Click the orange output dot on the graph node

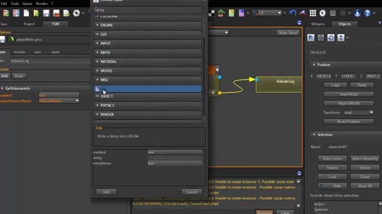pos(220,93)
